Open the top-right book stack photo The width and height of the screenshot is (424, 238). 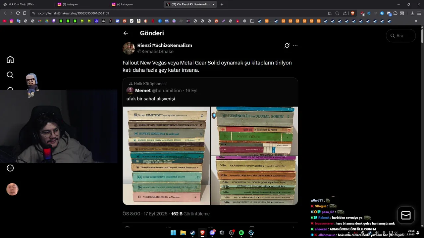click(254, 131)
